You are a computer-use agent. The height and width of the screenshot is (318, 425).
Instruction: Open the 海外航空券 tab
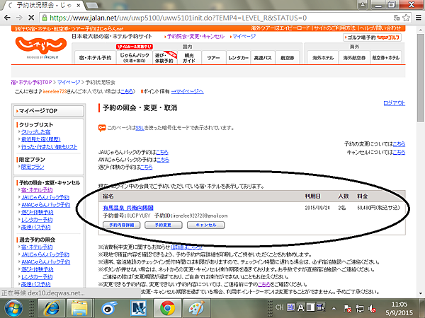tap(354, 58)
